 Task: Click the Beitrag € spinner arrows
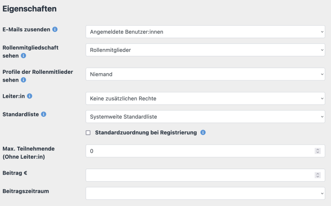pos(317,175)
